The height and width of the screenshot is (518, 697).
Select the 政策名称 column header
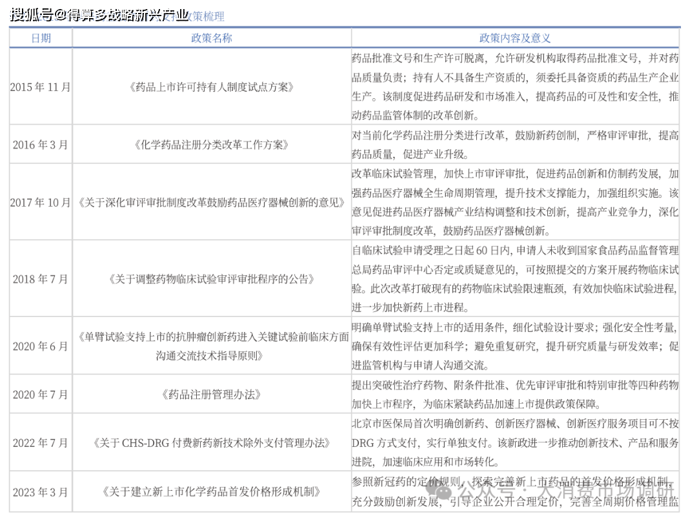(x=212, y=38)
